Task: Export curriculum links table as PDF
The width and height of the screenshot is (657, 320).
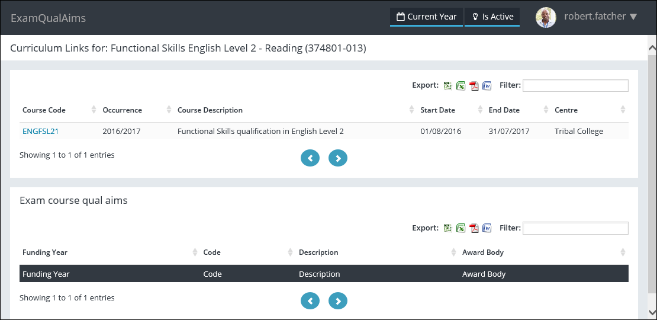Action: pyautogui.click(x=474, y=86)
